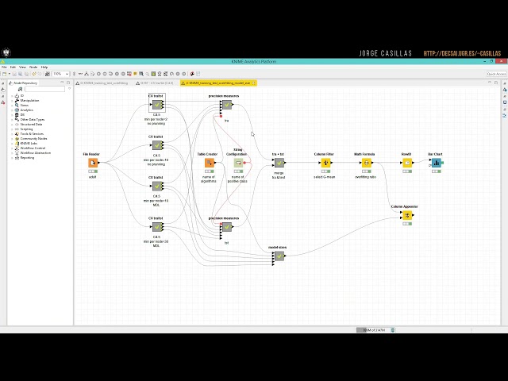Screen dimensions: 508x381
Task: Click the tra + tst merge metanode
Action: click(279, 163)
